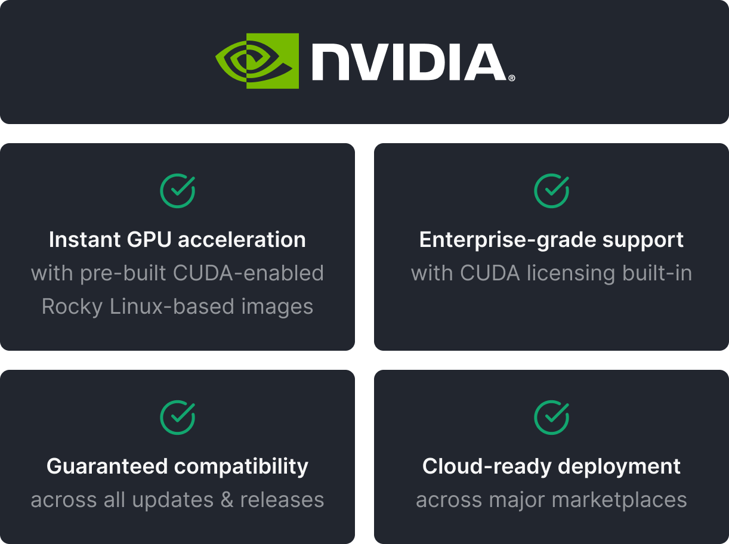Image resolution: width=729 pixels, height=544 pixels.
Task: Click 'with CUDA licensing built-in' description
Action: click(551, 273)
